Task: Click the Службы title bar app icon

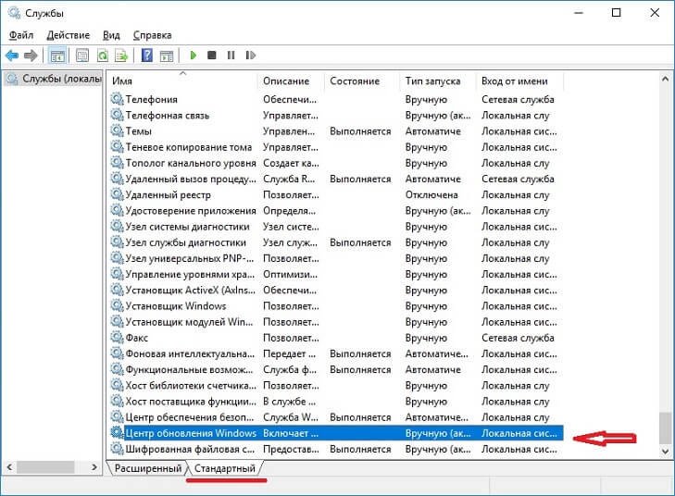Action: 14,13
